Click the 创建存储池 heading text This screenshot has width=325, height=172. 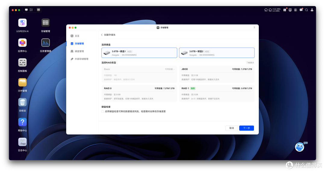pyautogui.click(x=110, y=35)
